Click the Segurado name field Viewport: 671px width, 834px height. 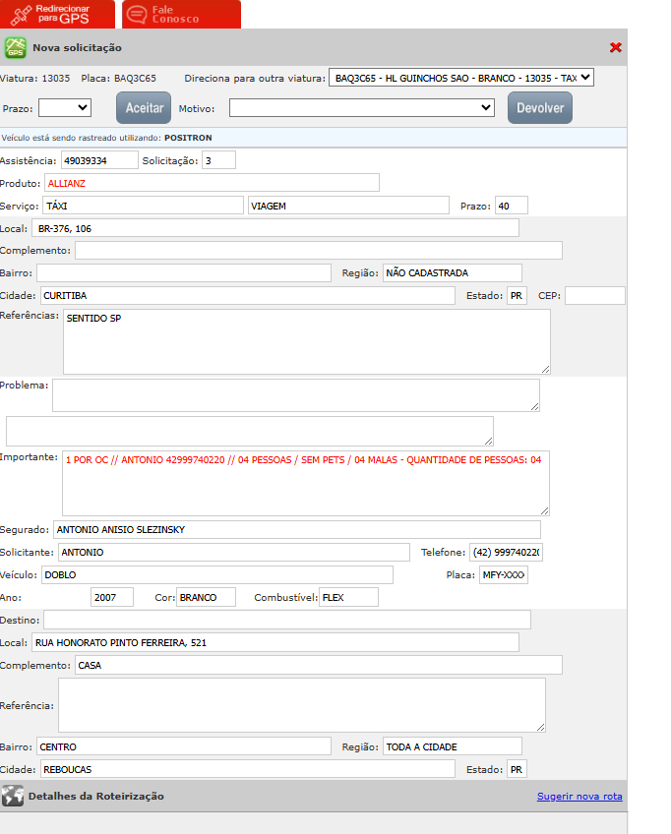tap(296, 530)
